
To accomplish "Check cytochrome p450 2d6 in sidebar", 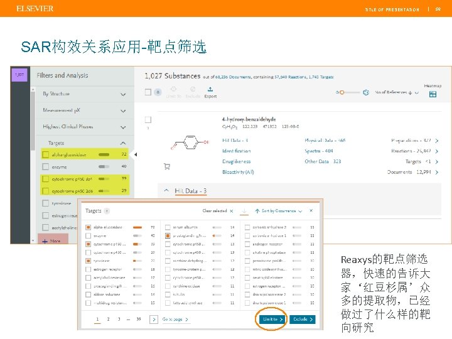I will click(45, 191).
